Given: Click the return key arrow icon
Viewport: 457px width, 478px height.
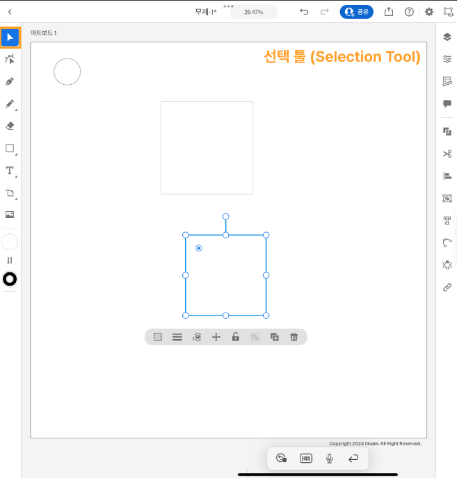Looking at the screenshot, I should (353, 458).
